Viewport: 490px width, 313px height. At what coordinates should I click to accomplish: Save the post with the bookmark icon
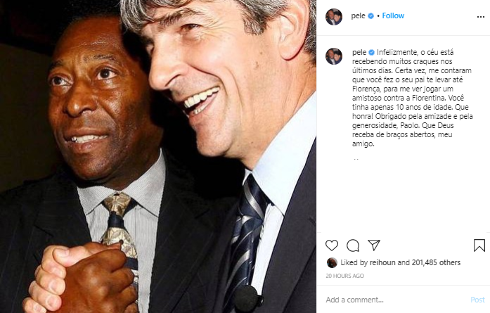pyautogui.click(x=479, y=245)
